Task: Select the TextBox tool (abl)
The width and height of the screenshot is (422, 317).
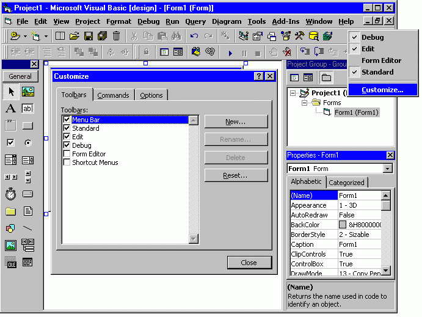Action: (27, 109)
